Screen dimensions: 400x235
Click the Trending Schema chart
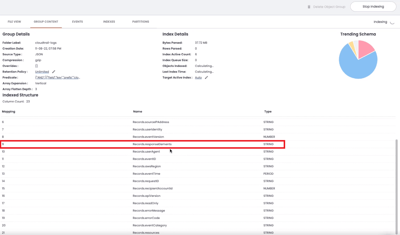[x=358, y=60]
